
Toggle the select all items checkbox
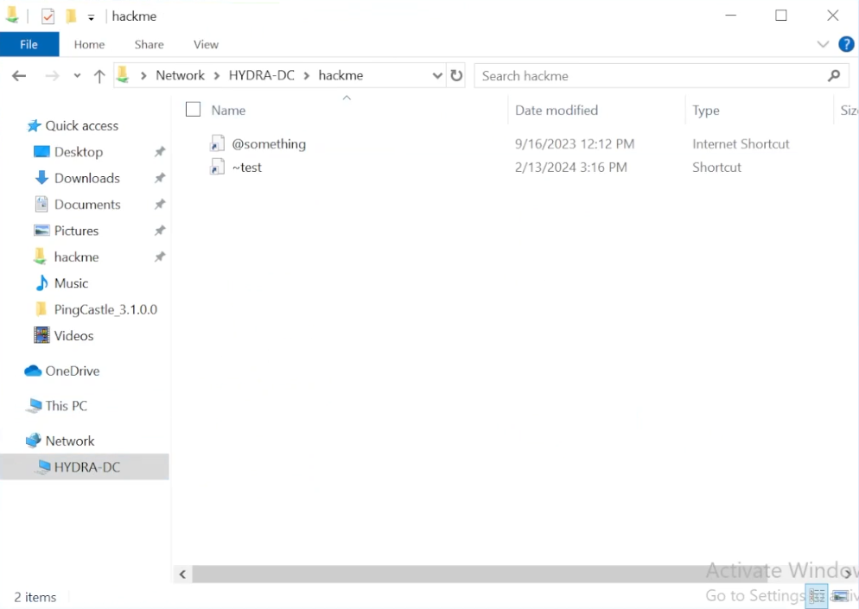point(193,110)
